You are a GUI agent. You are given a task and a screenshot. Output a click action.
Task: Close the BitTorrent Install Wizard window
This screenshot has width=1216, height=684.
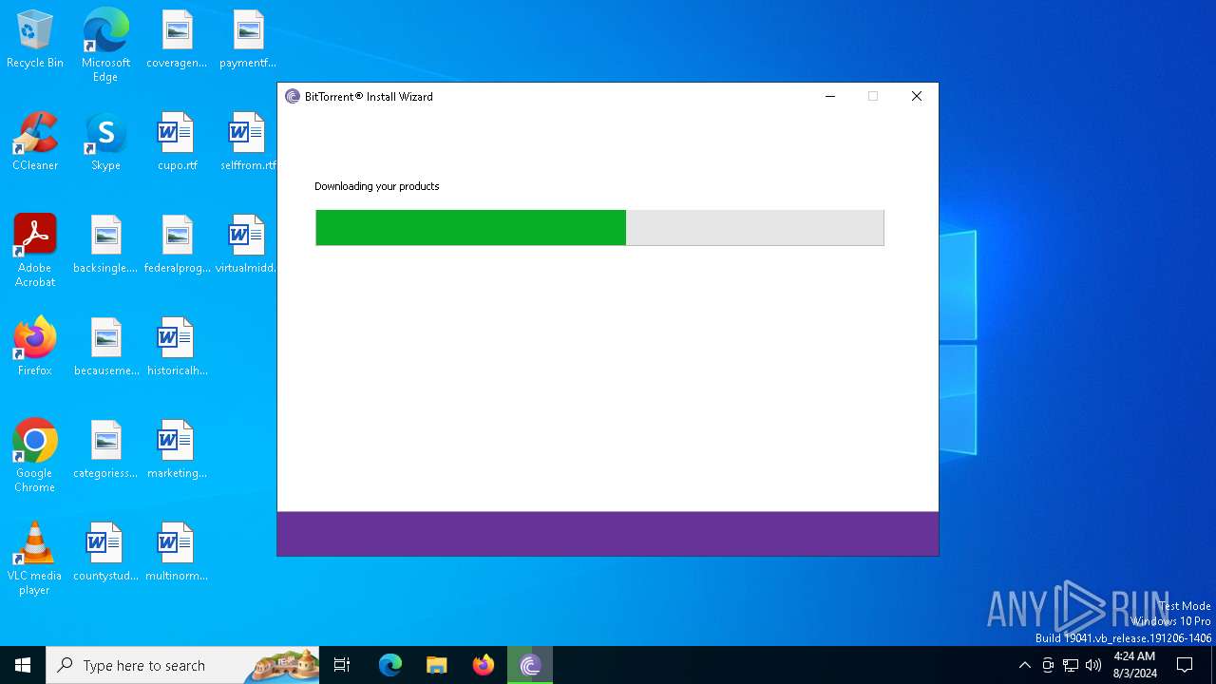pos(917,96)
